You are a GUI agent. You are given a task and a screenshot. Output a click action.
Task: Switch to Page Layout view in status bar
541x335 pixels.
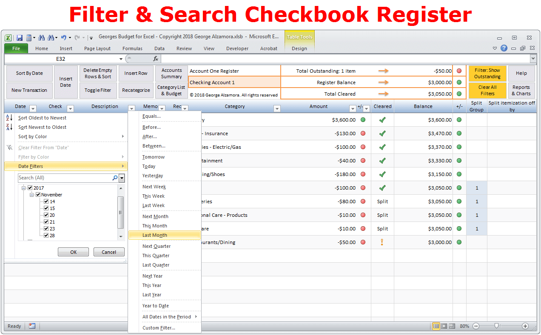[x=444, y=326]
